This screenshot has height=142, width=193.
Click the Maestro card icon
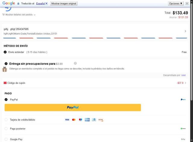tap(81, 119)
